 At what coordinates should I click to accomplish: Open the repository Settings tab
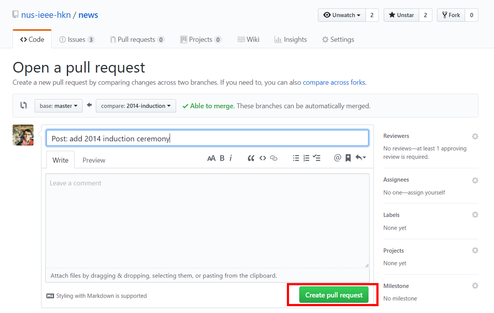point(338,39)
